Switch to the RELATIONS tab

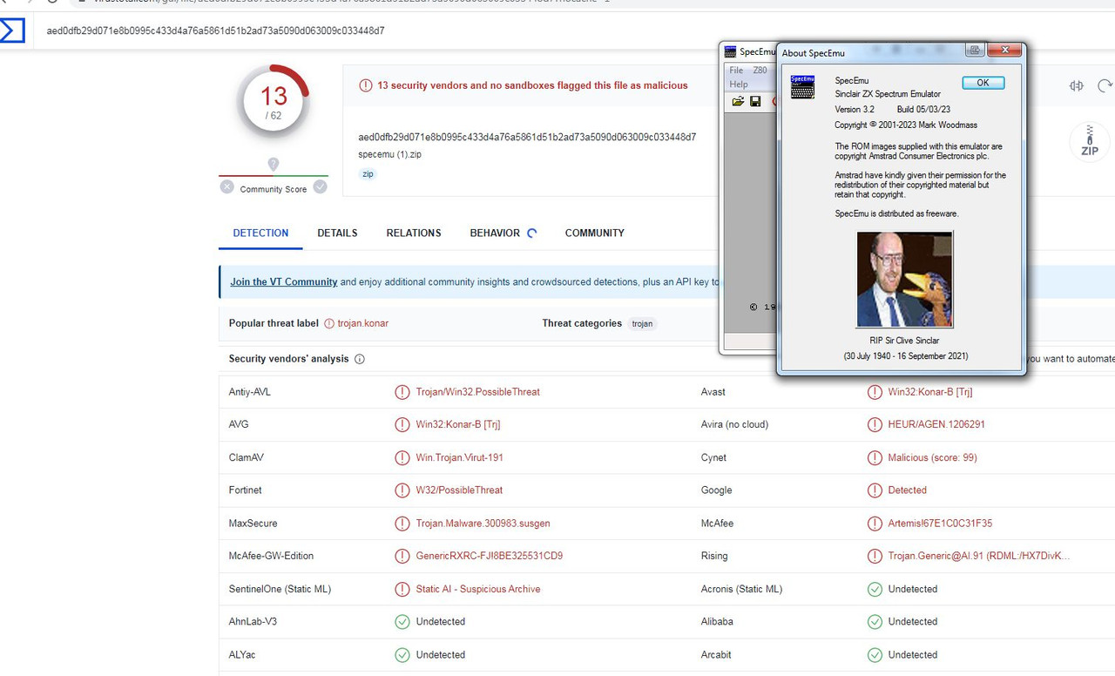click(413, 233)
